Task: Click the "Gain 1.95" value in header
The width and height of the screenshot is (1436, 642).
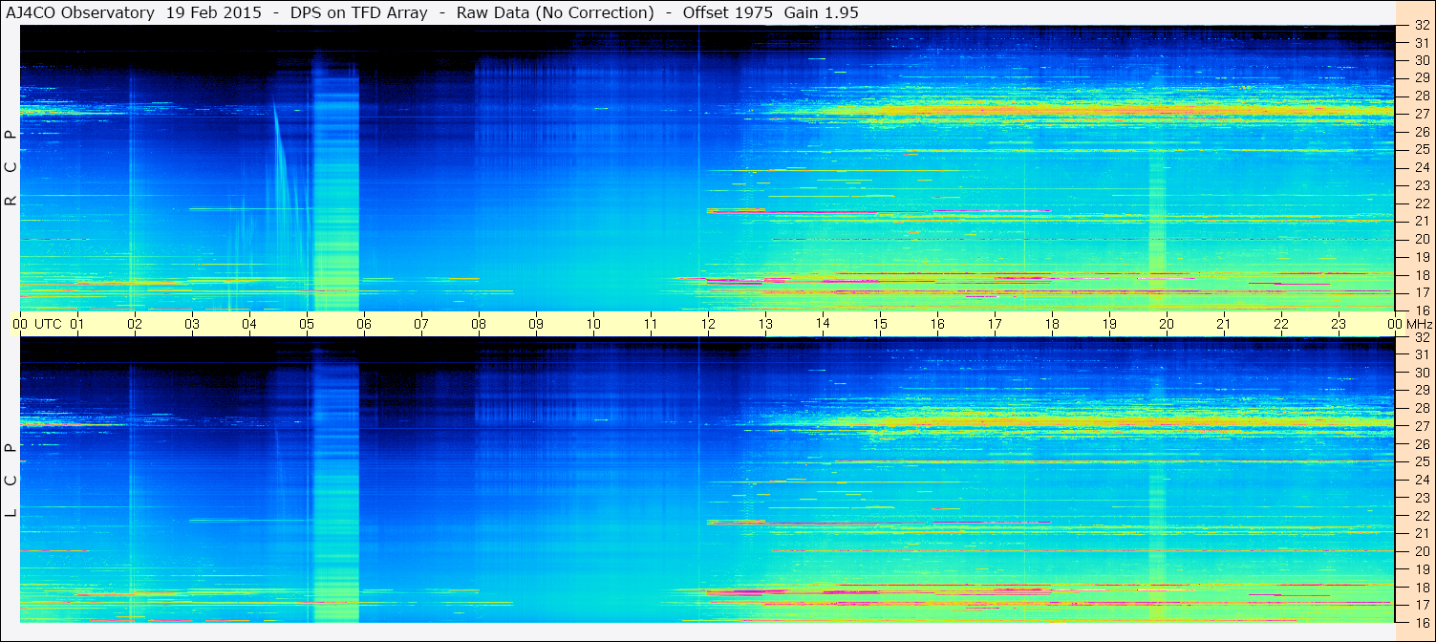Action: (x=821, y=12)
